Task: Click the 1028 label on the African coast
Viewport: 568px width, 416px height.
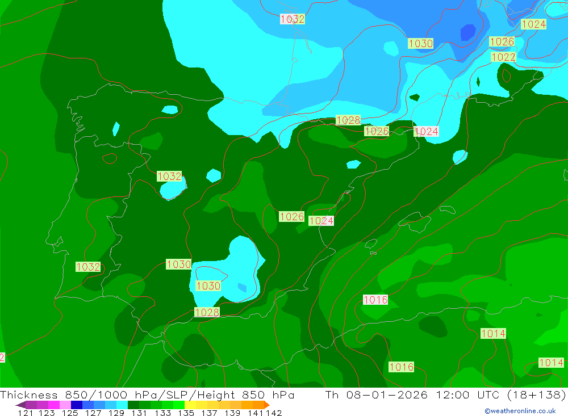Action: point(207,312)
